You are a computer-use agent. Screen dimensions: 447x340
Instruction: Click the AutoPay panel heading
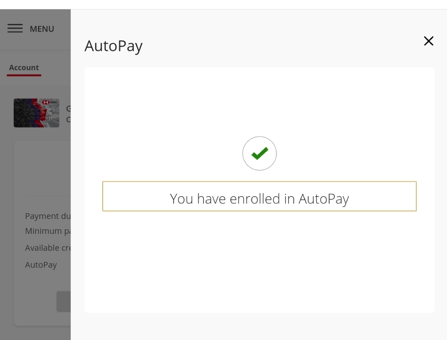(x=113, y=45)
